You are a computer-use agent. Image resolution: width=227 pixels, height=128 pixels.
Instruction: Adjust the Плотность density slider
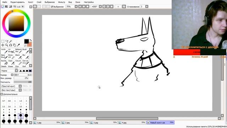click(x=23, y=82)
